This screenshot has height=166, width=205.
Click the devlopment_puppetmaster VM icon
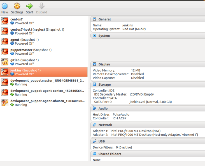pos(5,82)
